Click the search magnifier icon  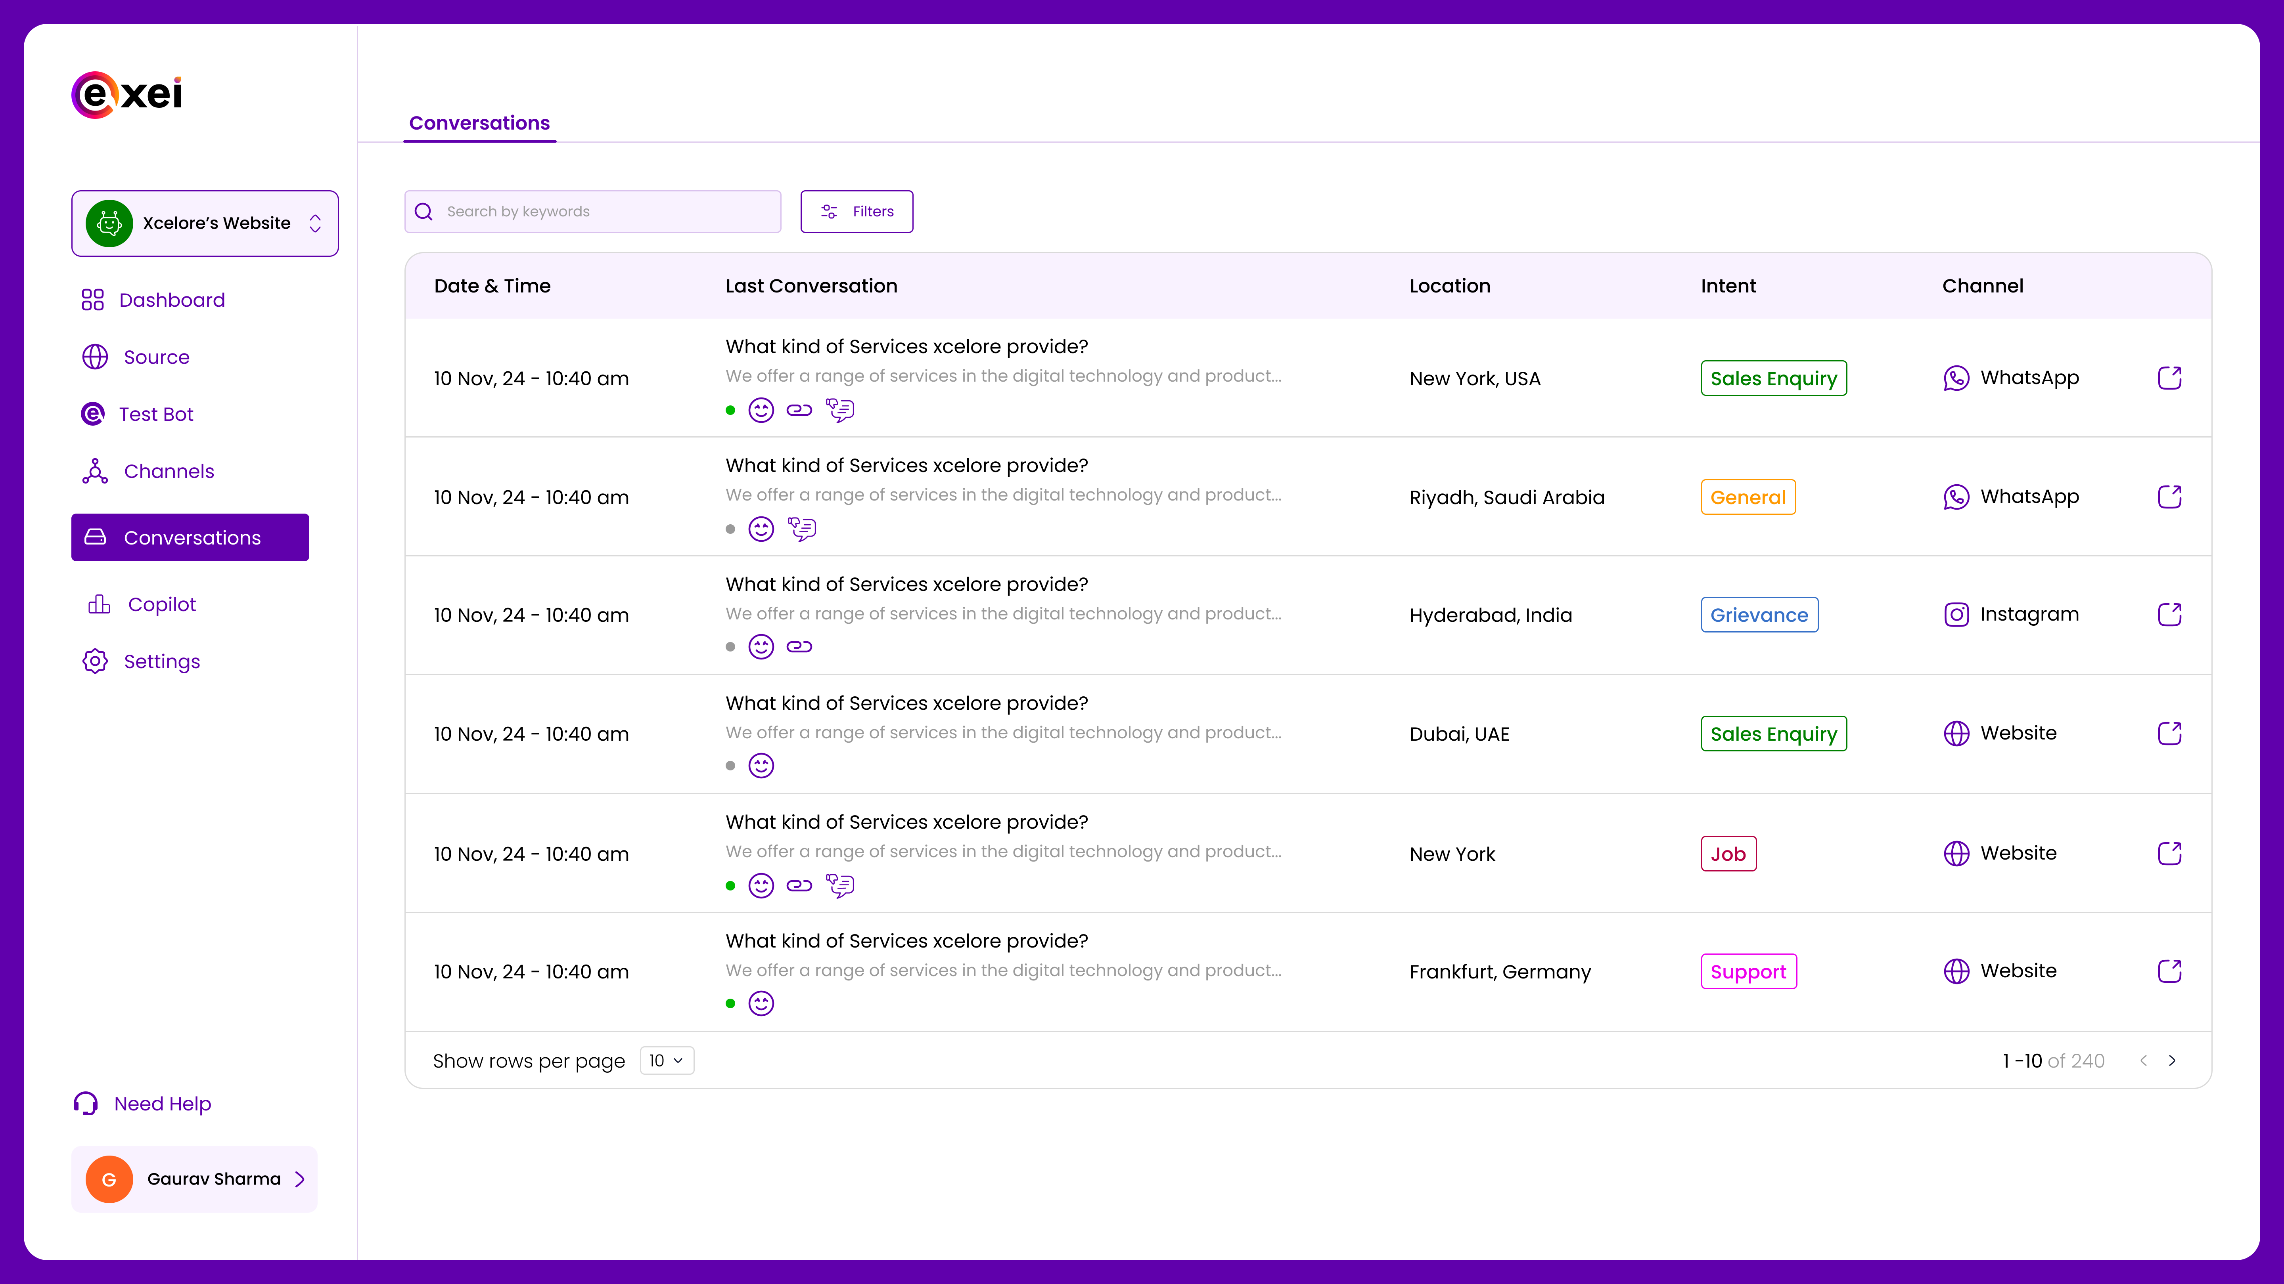click(x=424, y=212)
